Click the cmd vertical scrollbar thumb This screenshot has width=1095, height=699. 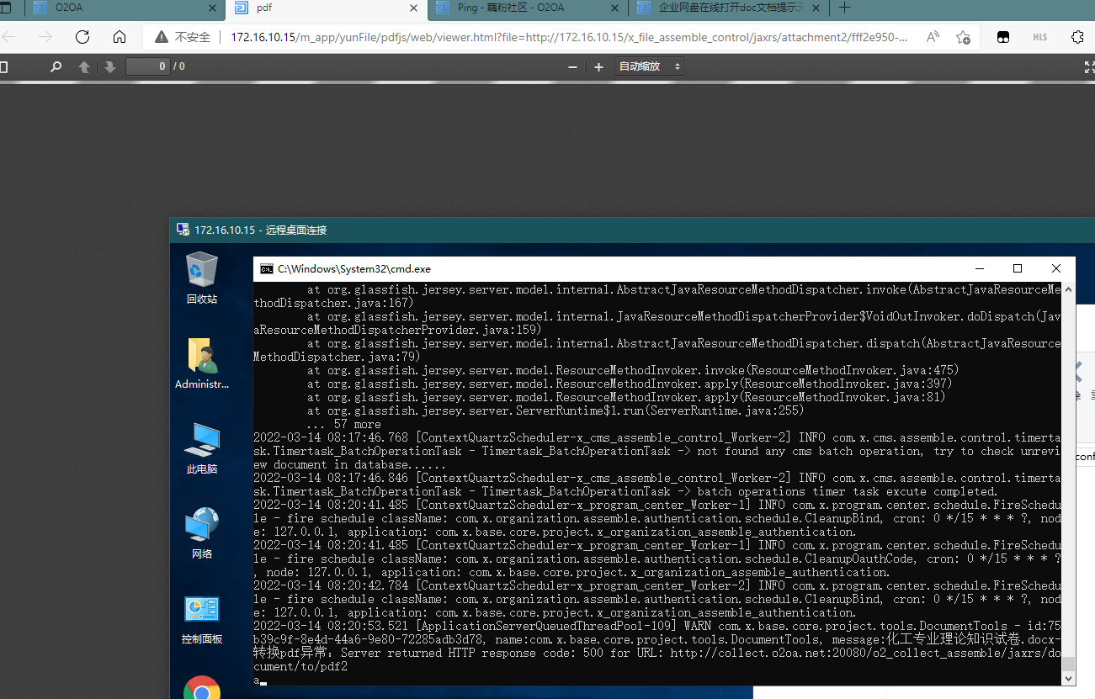[1068, 665]
